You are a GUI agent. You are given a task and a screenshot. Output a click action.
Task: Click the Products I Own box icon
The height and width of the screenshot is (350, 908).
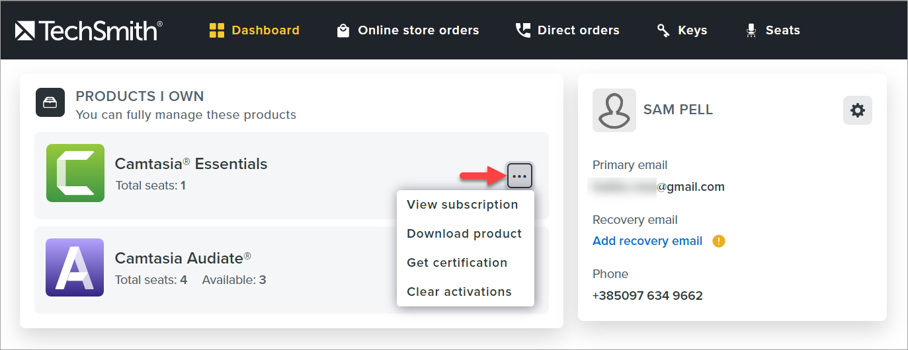click(x=50, y=102)
